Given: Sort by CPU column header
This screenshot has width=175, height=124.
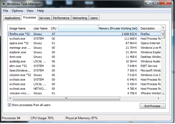Looking at the screenshot, I should pyautogui.click(x=54, y=28).
